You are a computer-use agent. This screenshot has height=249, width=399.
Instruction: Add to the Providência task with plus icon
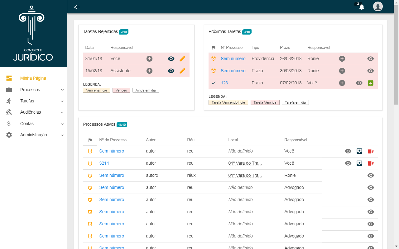pos(342,59)
